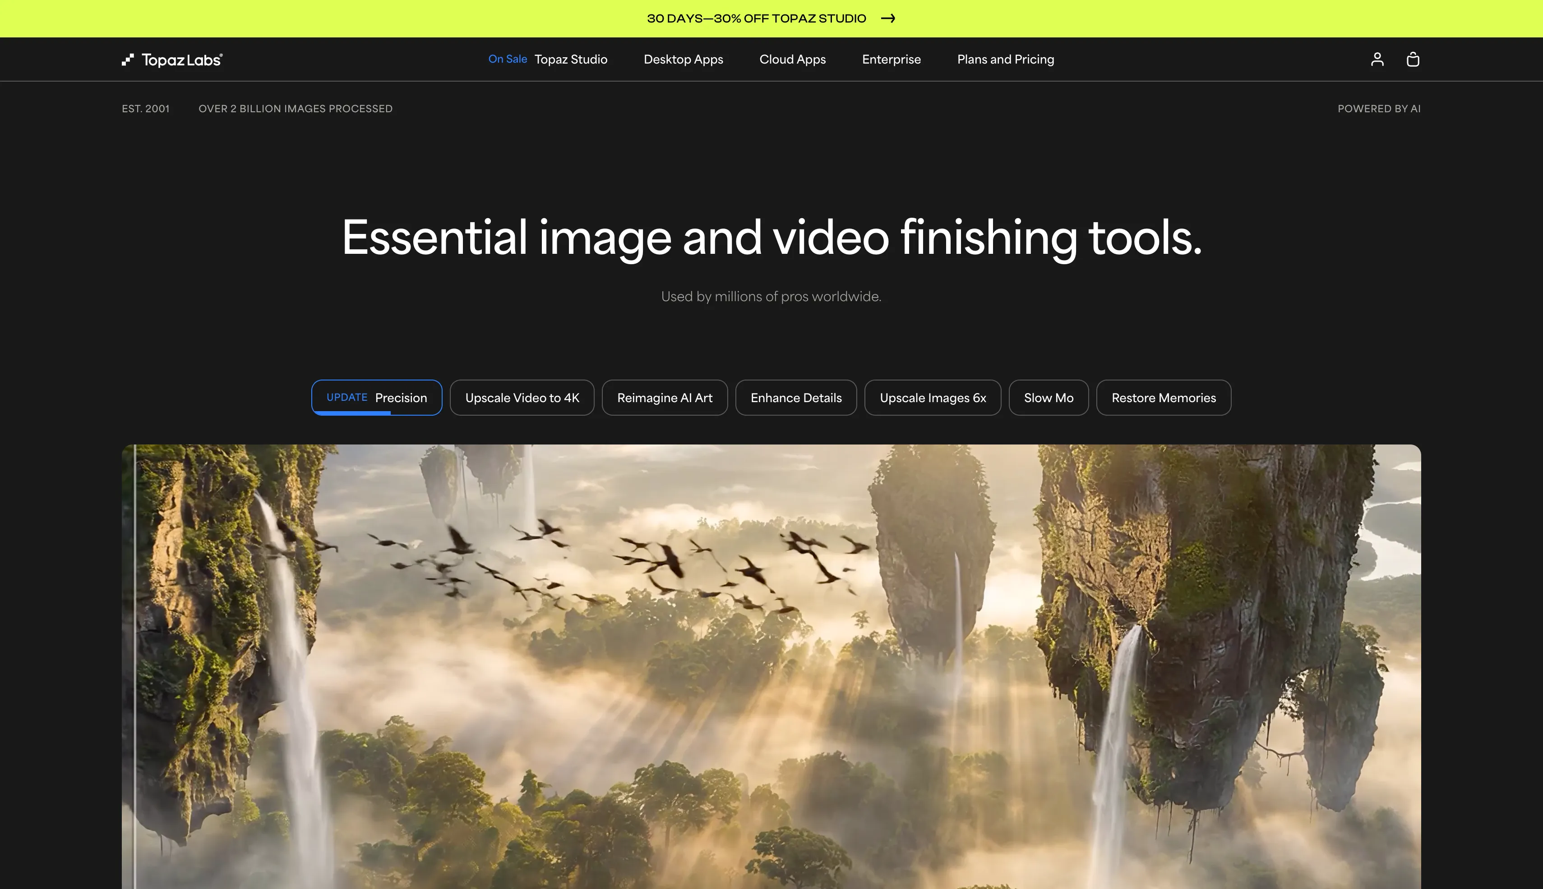Open the Restore Memories tab
Image resolution: width=1543 pixels, height=889 pixels.
pyautogui.click(x=1163, y=398)
